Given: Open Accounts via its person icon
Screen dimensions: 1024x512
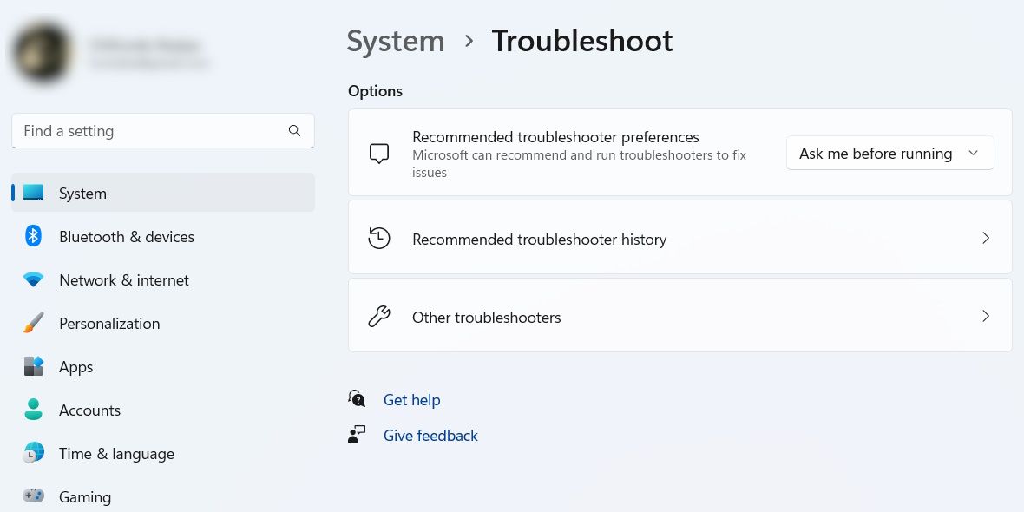Looking at the screenshot, I should pyautogui.click(x=33, y=410).
